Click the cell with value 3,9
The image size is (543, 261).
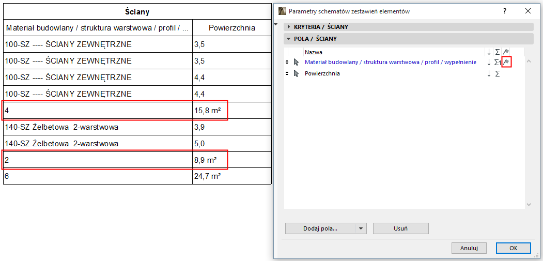232,127
